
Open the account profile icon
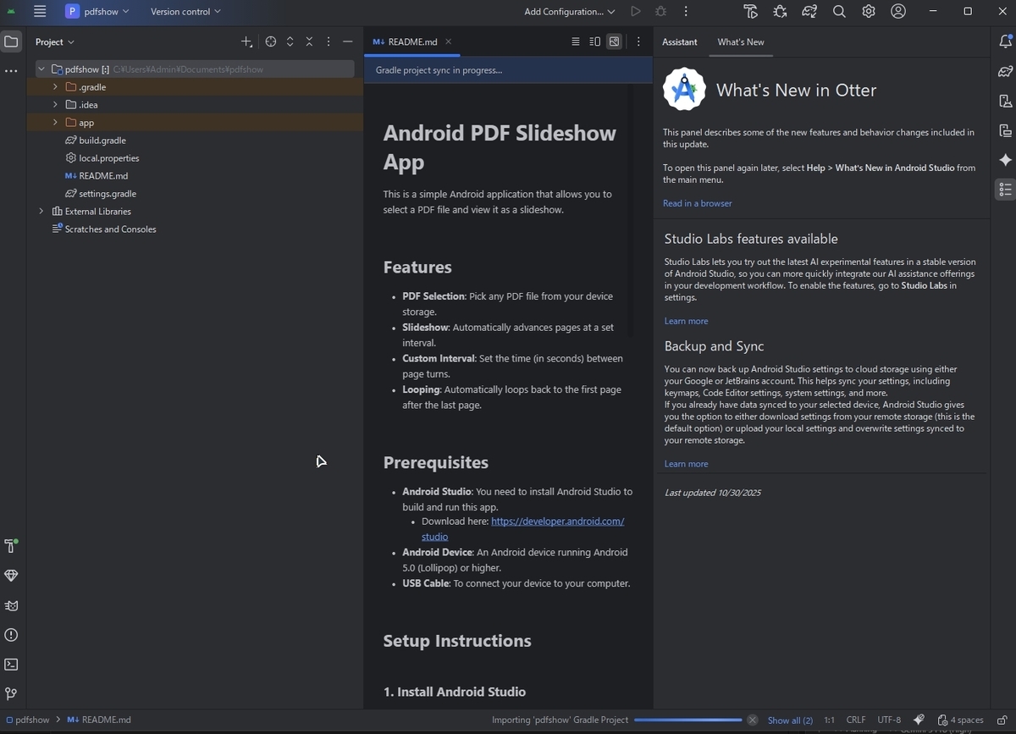[898, 12]
